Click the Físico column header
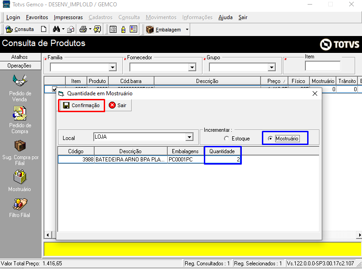The width and height of the screenshot is (362, 269). (298, 81)
